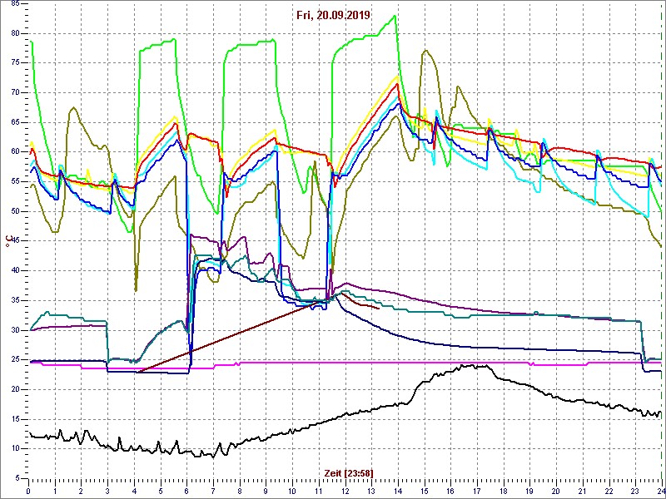Click hour label '3' on time axis
Image resolution: width=666 pixels, height=499 pixels.
pos(107,492)
